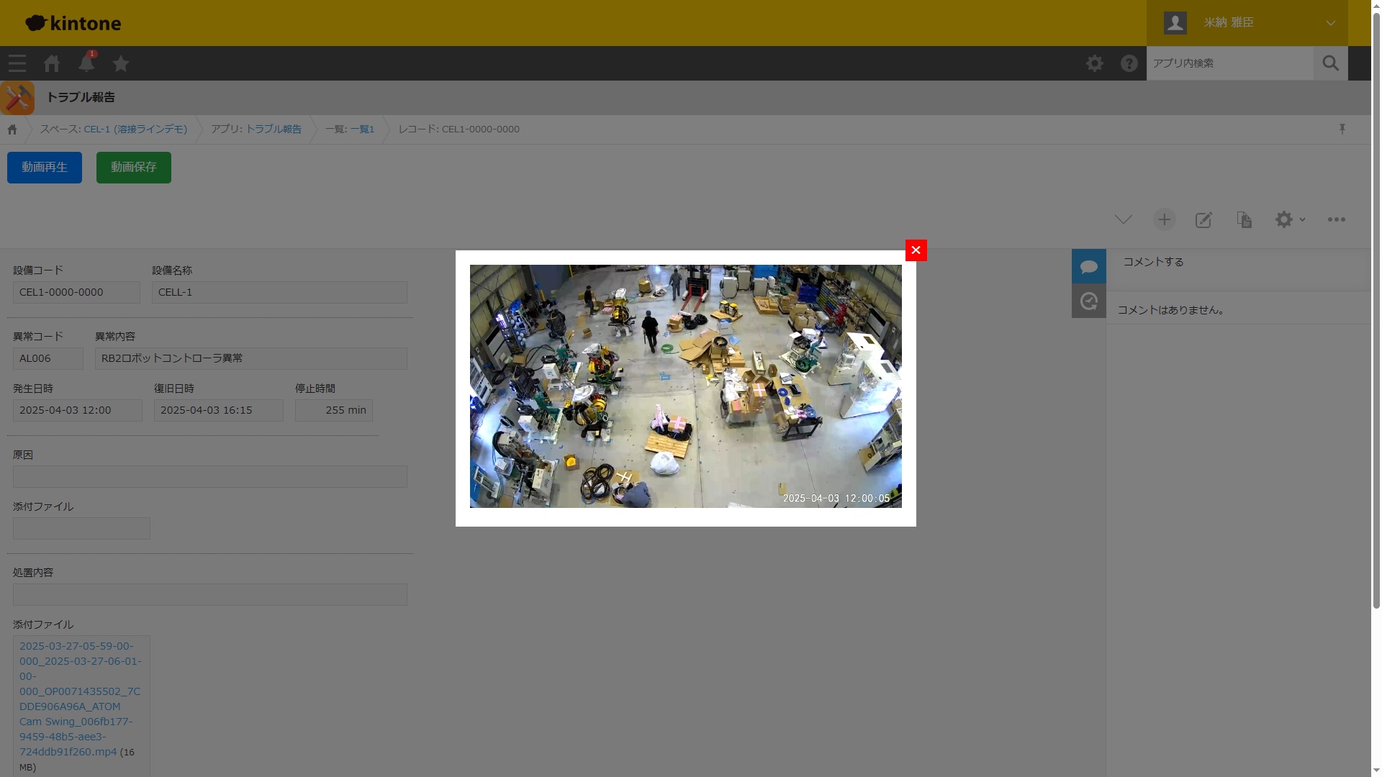The height and width of the screenshot is (777, 1382).
Task: Click the 動画保存 button
Action: 134,168
